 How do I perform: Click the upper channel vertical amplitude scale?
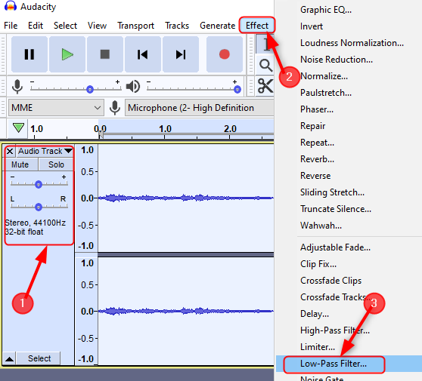coord(87,198)
